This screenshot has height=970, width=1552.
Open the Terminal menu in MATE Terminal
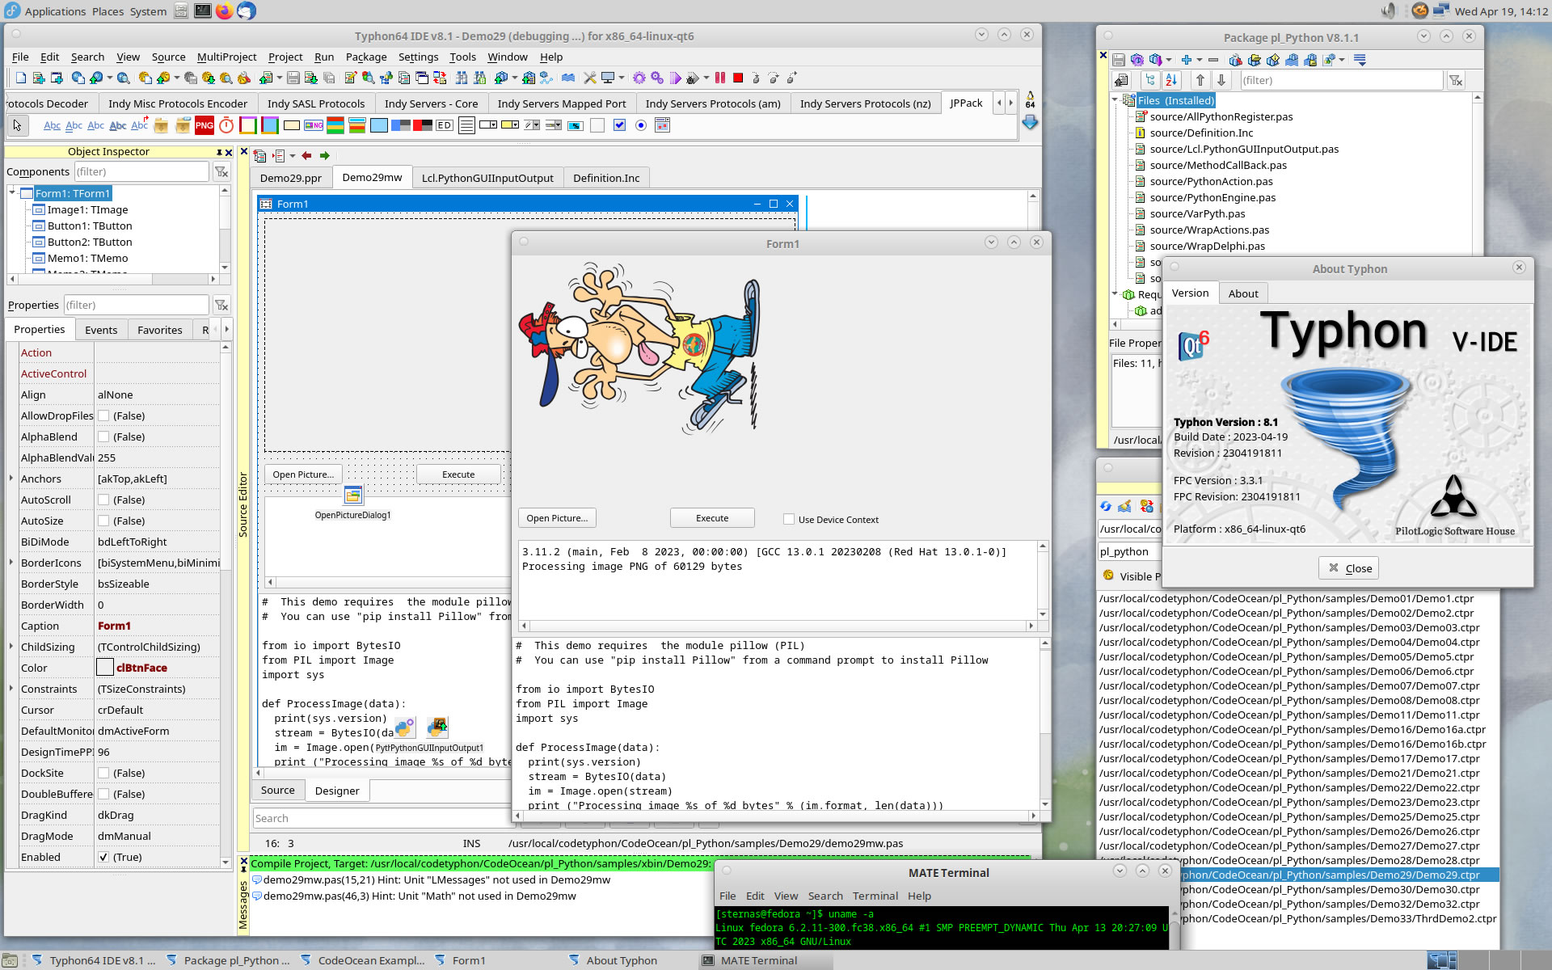[x=875, y=896]
